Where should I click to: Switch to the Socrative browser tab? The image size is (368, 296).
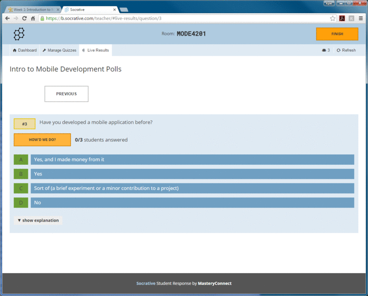coord(89,10)
